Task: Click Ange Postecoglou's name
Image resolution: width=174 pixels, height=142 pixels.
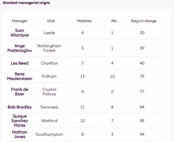Action: click(20, 48)
